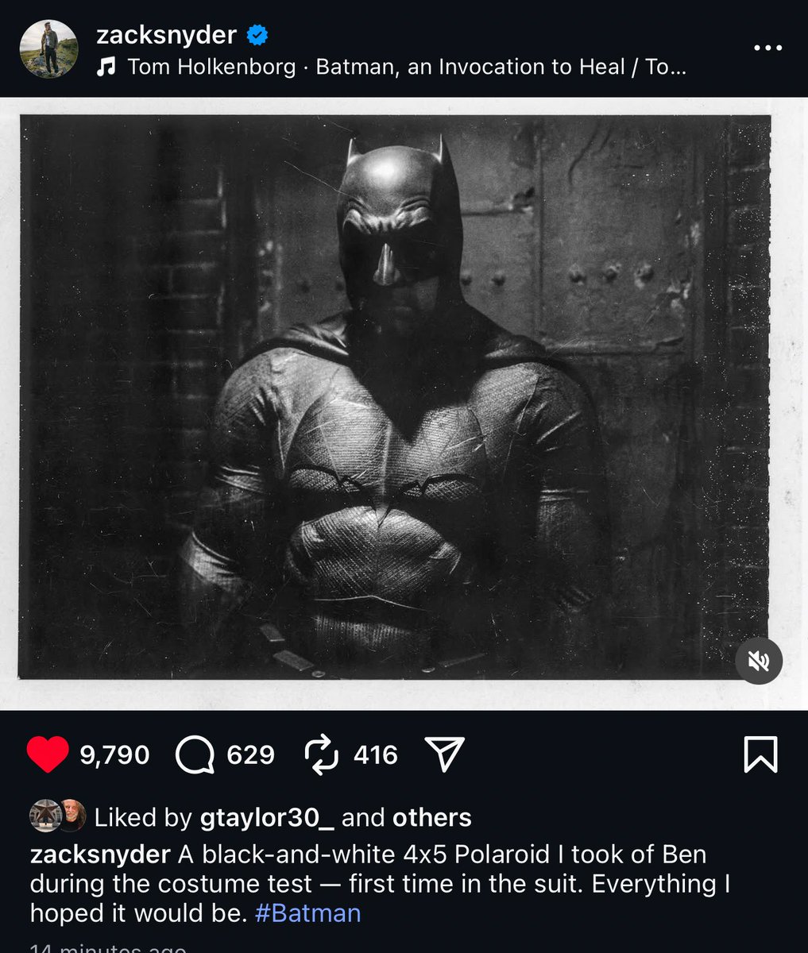Open comments via speech bubble icon
The image size is (808, 953).
click(x=195, y=754)
